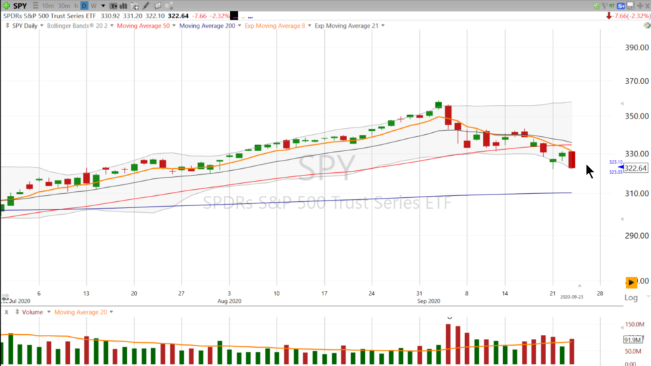This screenshot has width=651, height=366.
Task: Click the 91.9M volume value label
Action: tap(633, 340)
